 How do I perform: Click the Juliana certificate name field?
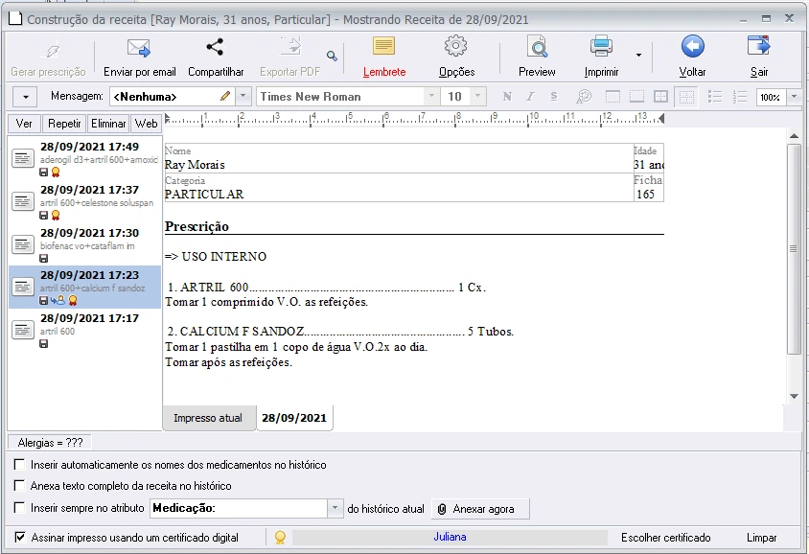pyautogui.click(x=450, y=538)
